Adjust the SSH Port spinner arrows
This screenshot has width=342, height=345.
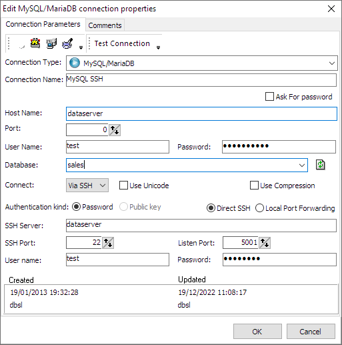(x=108, y=243)
